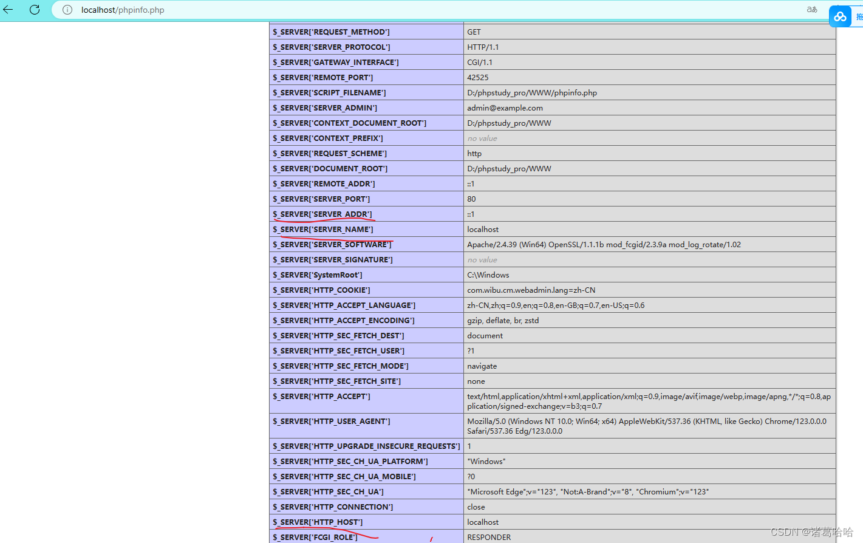863x543 pixels.
Task: Reload the phpinfo page
Action: tap(35, 10)
